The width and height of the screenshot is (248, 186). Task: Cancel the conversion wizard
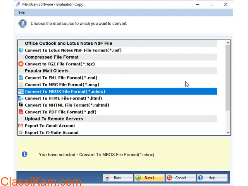point(181,178)
